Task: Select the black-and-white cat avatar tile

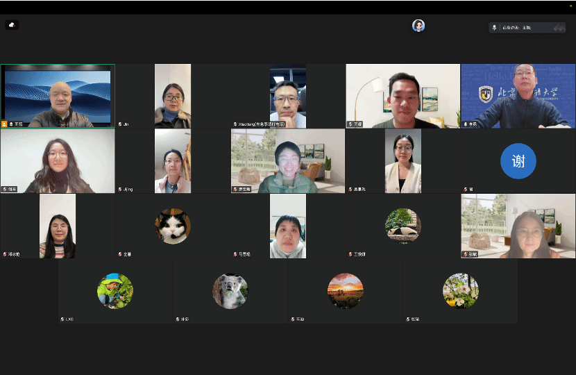Action: tap(173, 226)
